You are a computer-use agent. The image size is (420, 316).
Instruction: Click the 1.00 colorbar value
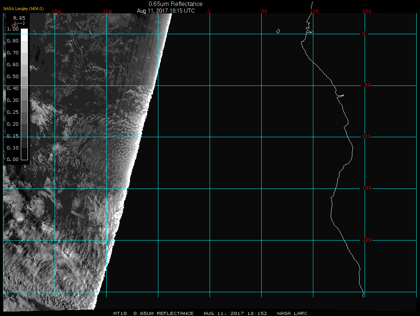point(13,29)
